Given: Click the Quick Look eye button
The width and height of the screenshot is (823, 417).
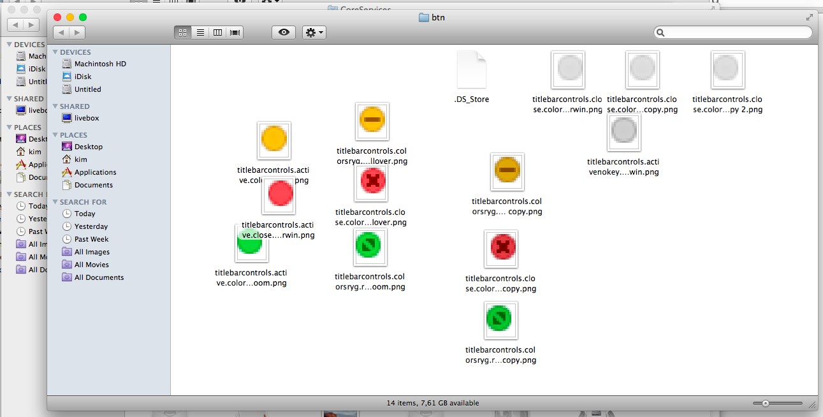Looking at the screenshot, I should [x=284, y=33].
